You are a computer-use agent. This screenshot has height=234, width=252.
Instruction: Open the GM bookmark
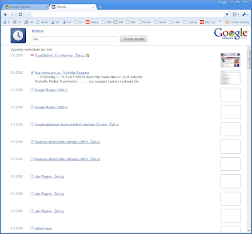(106, 22)
